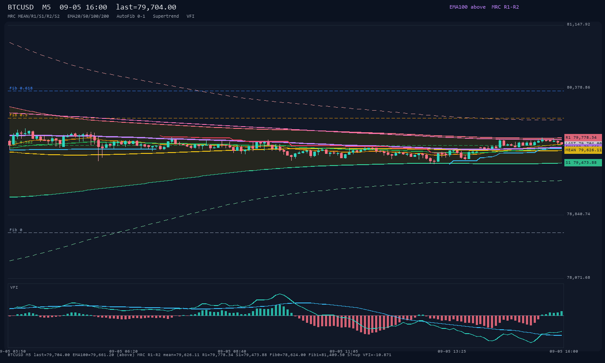This screenshot has width=605, height=363.
Task: Click the BTCUSD symbol in the title
Action: tap(21, 7)
